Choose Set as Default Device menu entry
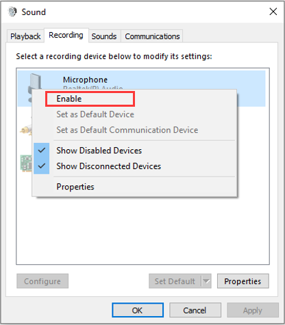Image resolution: width=285 pixels, height=325 pixels. (x=95, y=114)
